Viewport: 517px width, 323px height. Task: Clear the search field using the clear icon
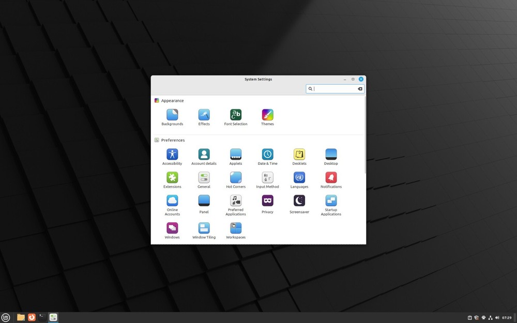[360, 88]
